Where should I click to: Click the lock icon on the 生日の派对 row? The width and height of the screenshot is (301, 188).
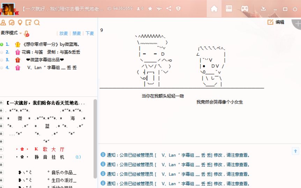[1, 180]
